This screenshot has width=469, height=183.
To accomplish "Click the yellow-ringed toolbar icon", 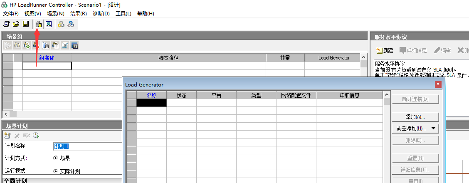I will tap(61, 24).
